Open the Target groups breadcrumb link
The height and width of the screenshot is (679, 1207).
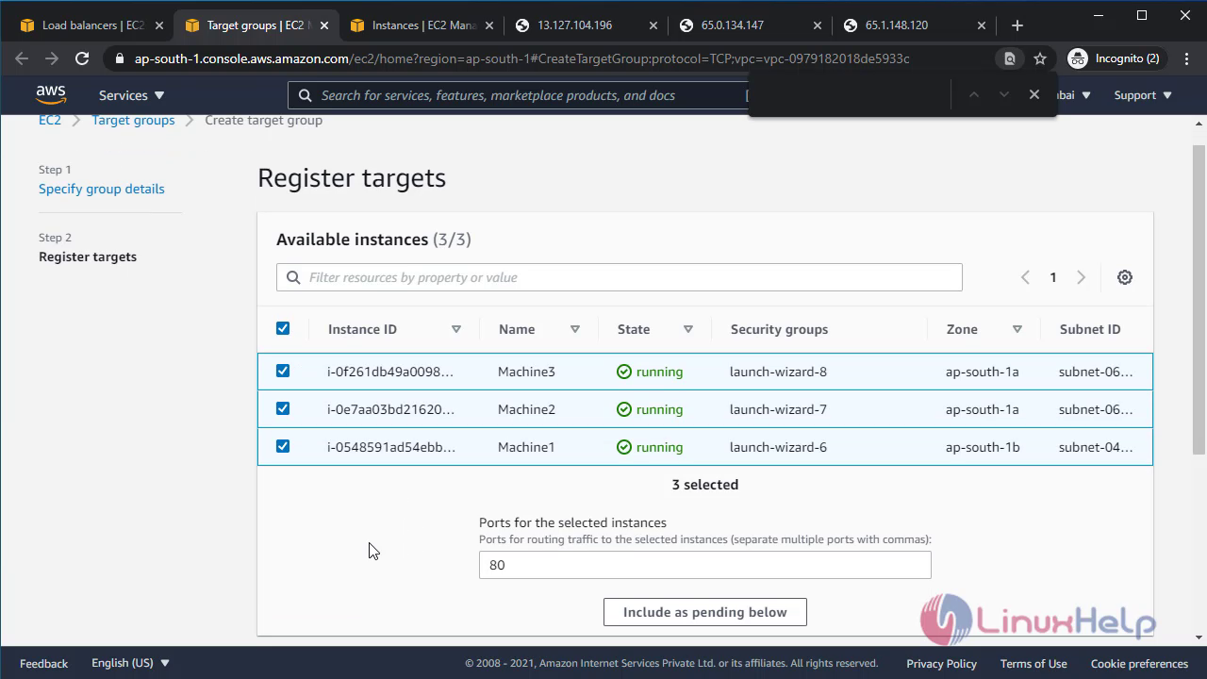click(x=133, y=120)
